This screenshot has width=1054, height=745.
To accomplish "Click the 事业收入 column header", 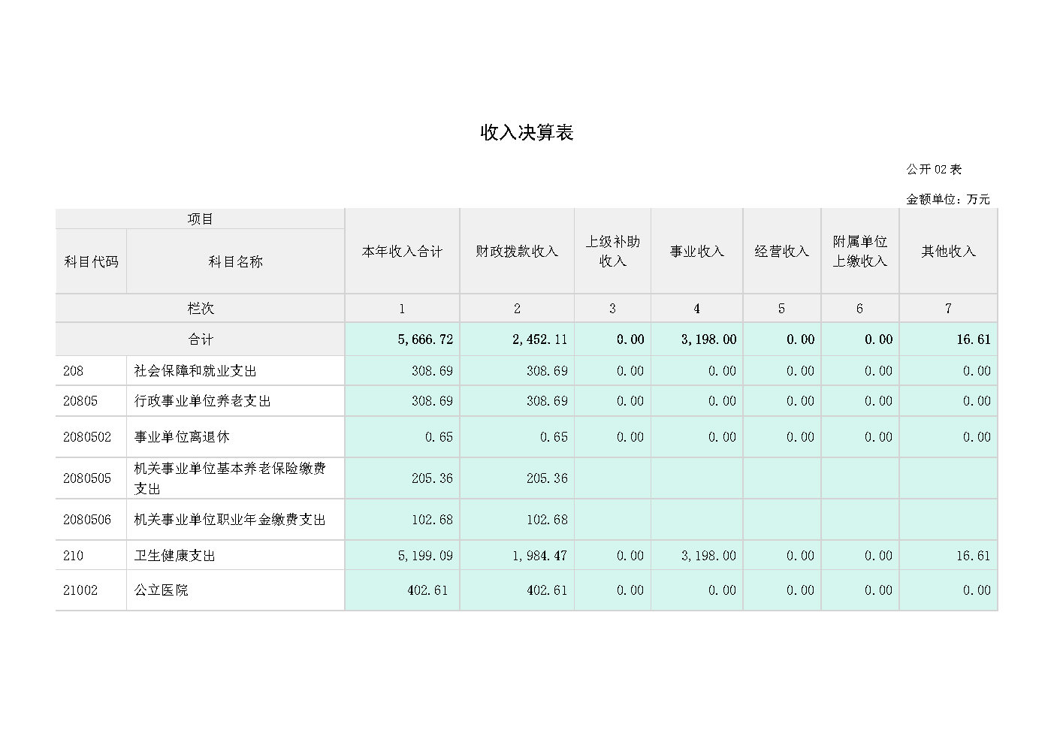I will [696, 252].
